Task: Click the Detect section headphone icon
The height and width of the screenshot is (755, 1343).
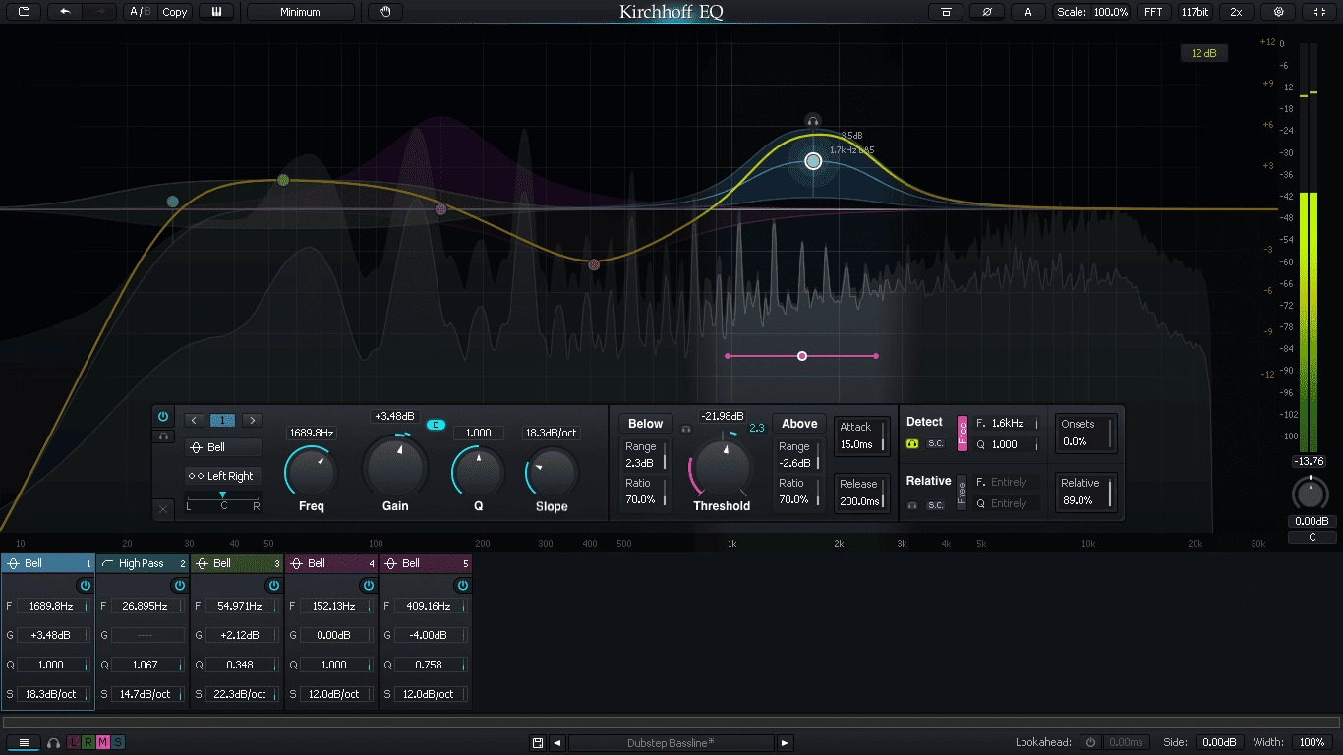Action: click(912, 443)
